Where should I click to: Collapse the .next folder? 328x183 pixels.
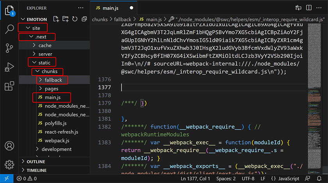coord(41,37)
